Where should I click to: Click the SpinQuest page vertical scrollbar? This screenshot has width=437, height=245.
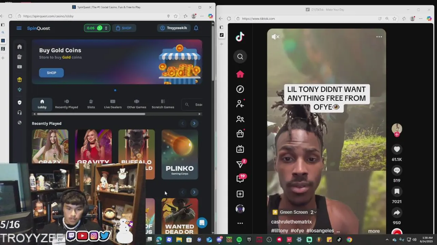pos(213,53)
